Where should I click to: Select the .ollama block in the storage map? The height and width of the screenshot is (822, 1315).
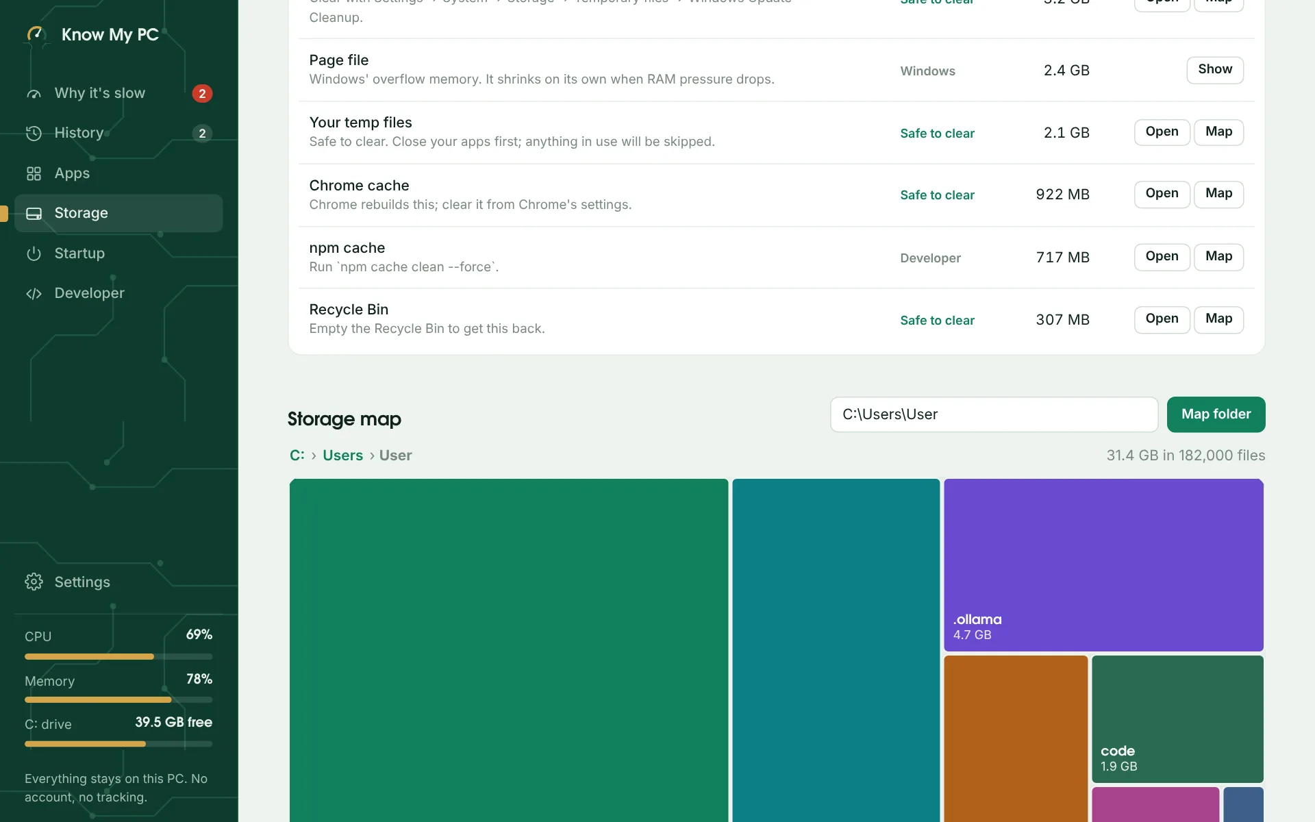(x=1103, y=565)
